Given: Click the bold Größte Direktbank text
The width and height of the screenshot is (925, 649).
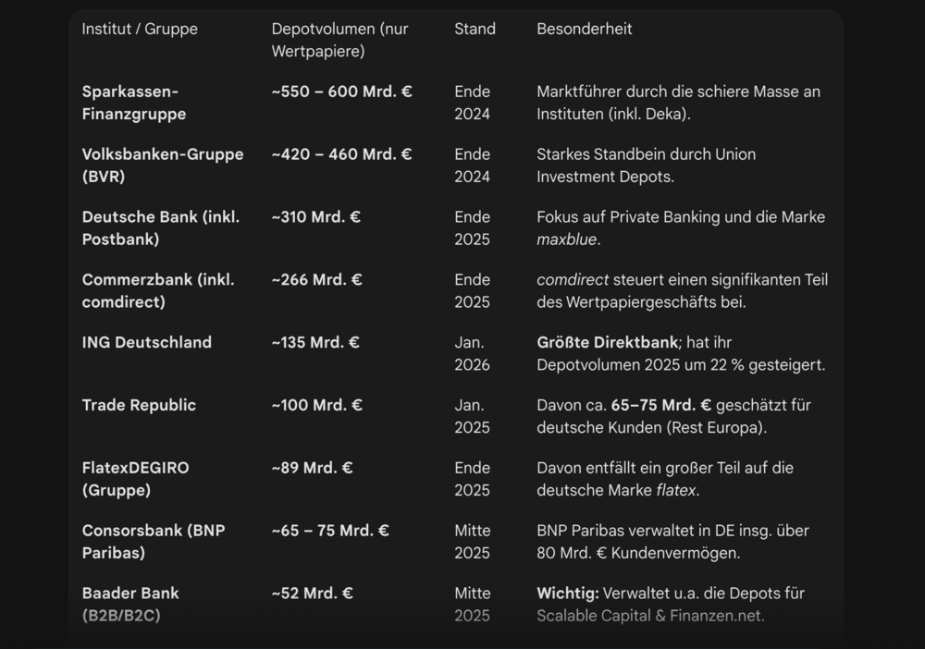Looking at the screenshot, I should [607, 342].
